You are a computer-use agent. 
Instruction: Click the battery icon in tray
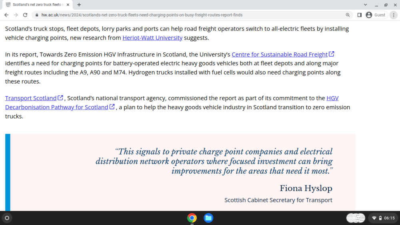click(380, 218)
